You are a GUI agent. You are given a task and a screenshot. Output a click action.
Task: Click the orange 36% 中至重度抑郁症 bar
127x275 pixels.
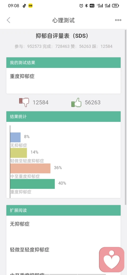tap(30, 168)
